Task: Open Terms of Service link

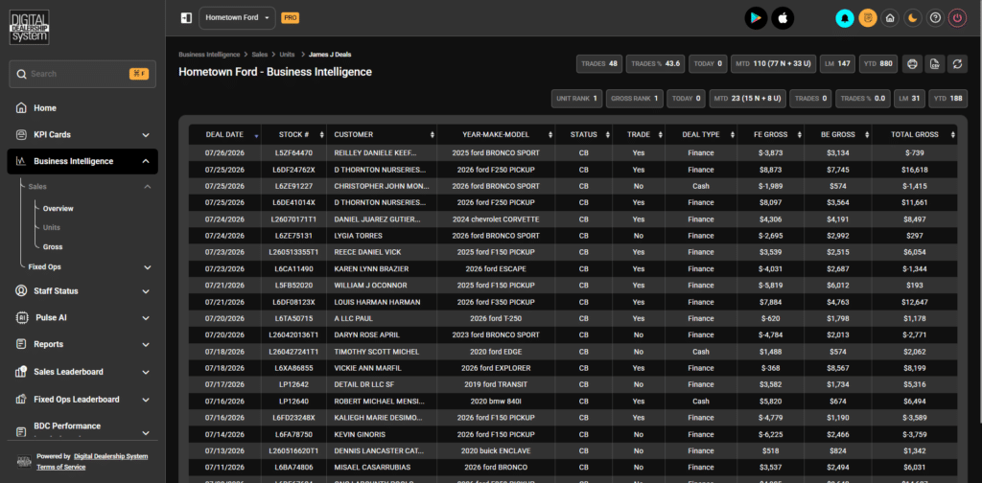Action: click(x=61, y=467)
